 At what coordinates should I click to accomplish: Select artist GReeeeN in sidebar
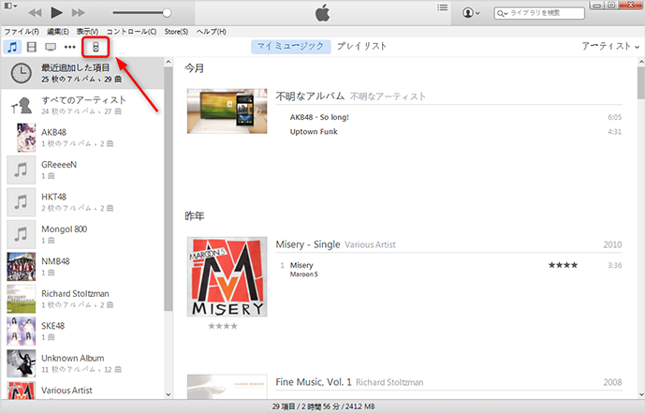82,170
